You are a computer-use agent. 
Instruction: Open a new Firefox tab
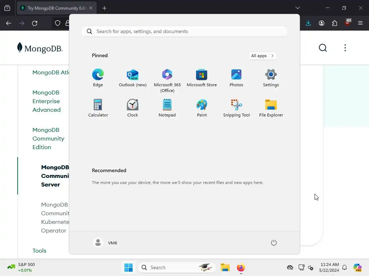click(105, 8)
